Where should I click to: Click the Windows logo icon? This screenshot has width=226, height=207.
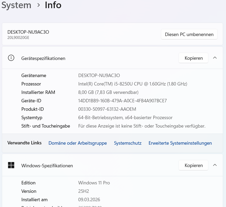(x=11, y=165)
